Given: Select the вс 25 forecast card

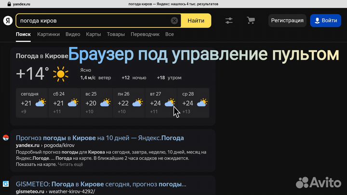Looking at the screenshot, I should (96, 103).
